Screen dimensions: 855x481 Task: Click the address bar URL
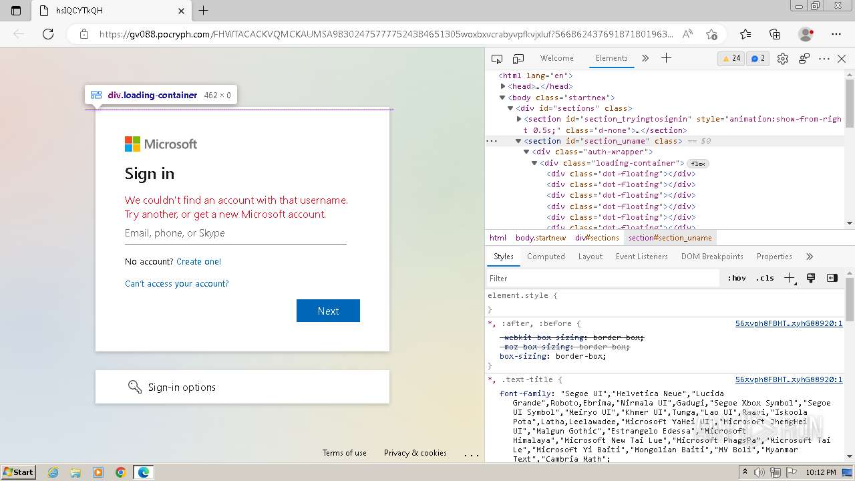[x=386, y=34]
